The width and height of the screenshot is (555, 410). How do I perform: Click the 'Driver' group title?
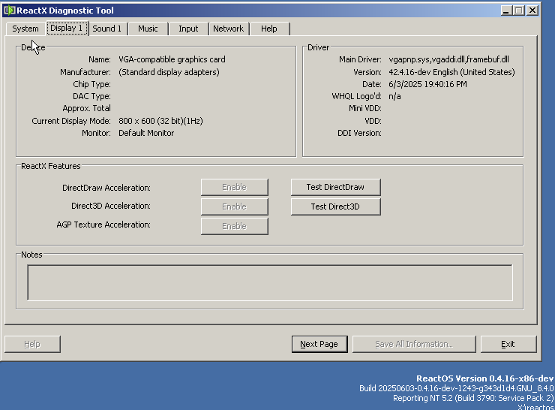(x=318, y=47)
